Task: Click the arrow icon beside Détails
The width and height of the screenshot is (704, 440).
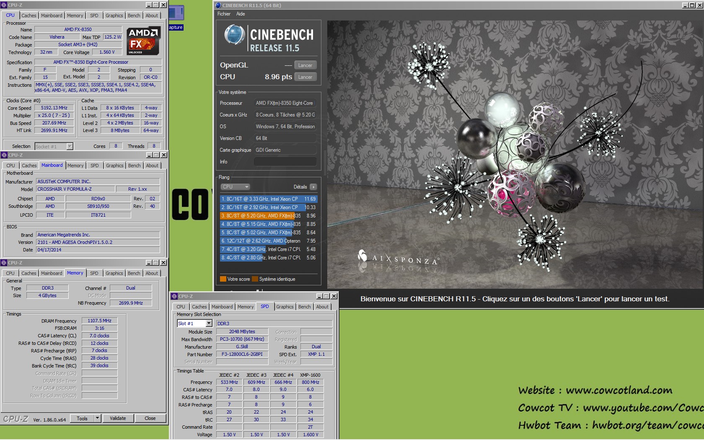Action: [313, 187]
